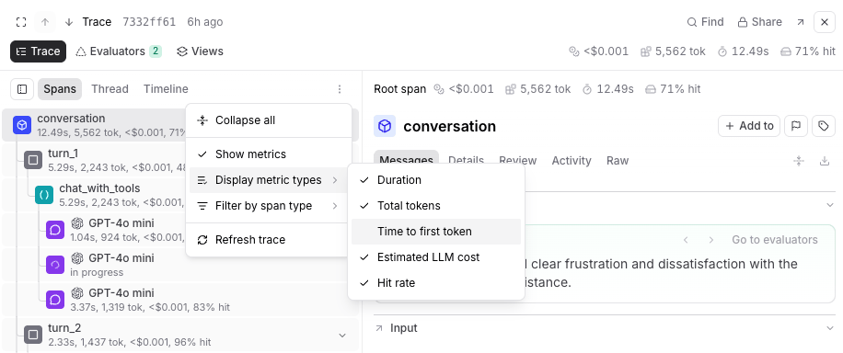
Task: Close the trace panel
Action: coord(825,22)
